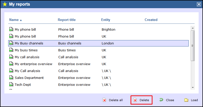203x107 pixels.
Task: Delete the selected report
Action: tap(141, 100)
